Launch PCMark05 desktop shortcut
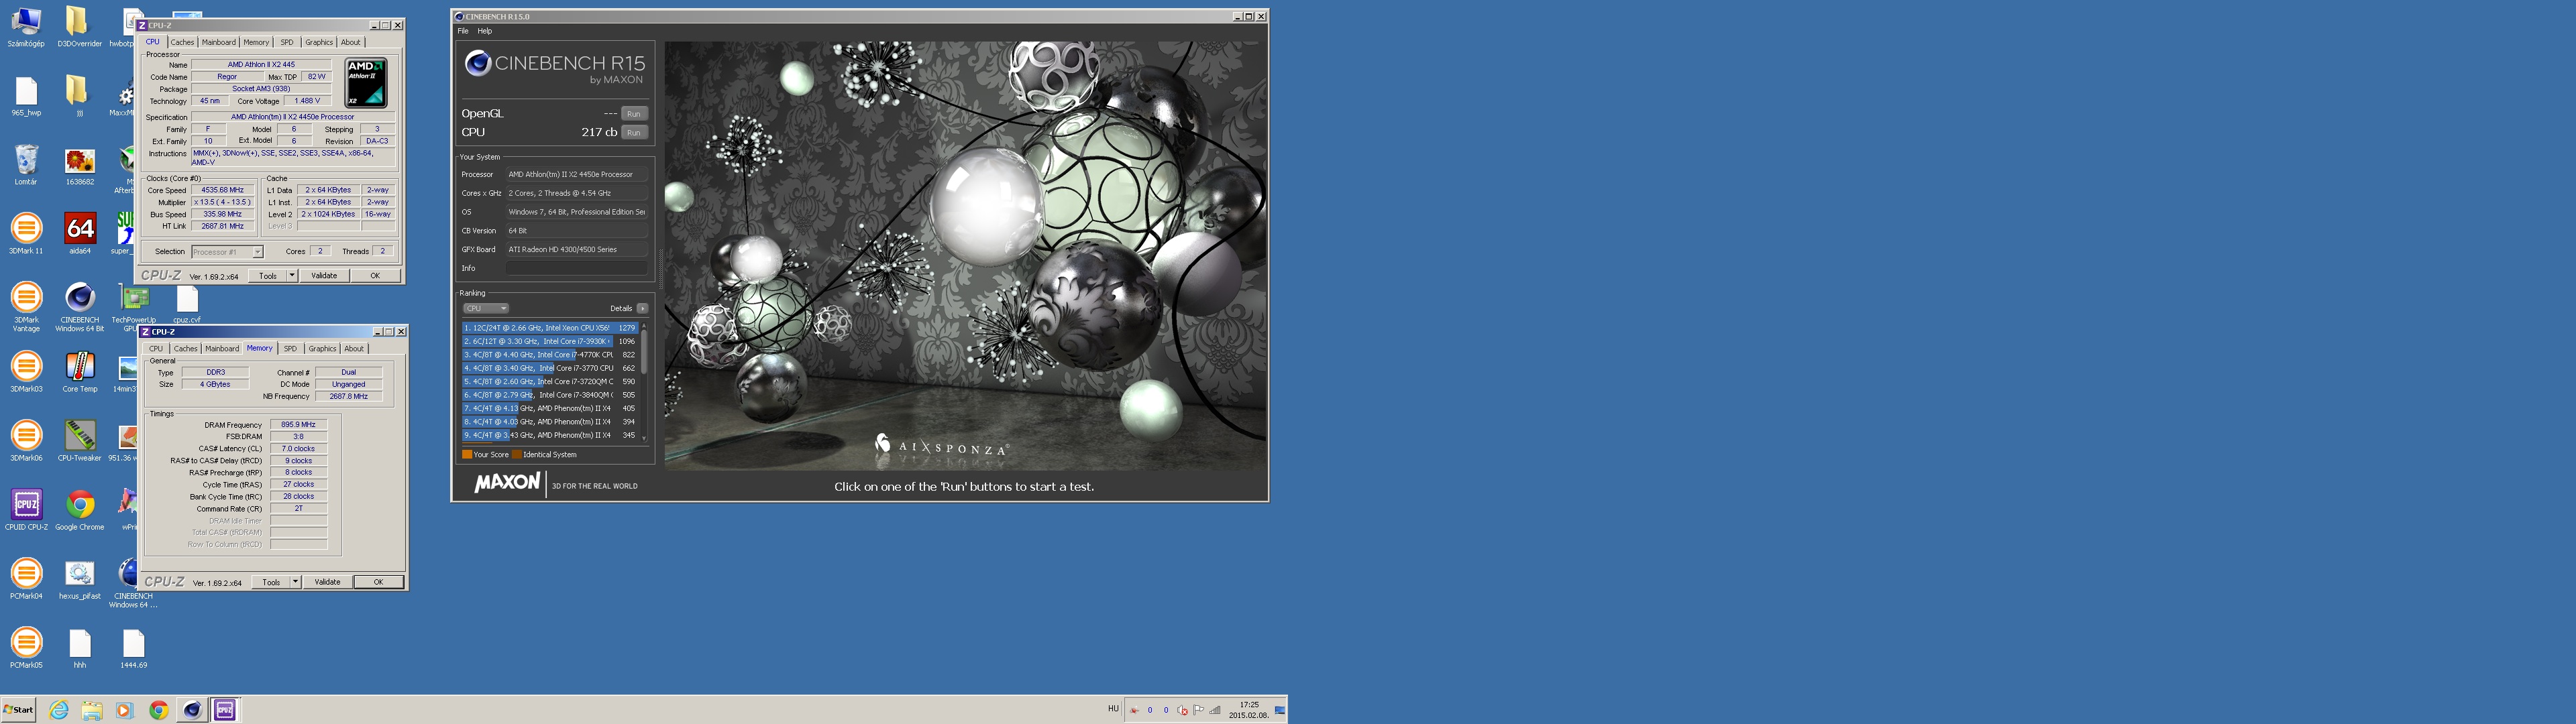This screenshot has width=2576, height=724. 26,648
